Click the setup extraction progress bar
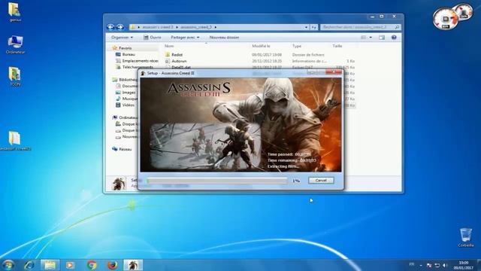The width and height of the screenshot is (481, 271). [x=217, y=181]
